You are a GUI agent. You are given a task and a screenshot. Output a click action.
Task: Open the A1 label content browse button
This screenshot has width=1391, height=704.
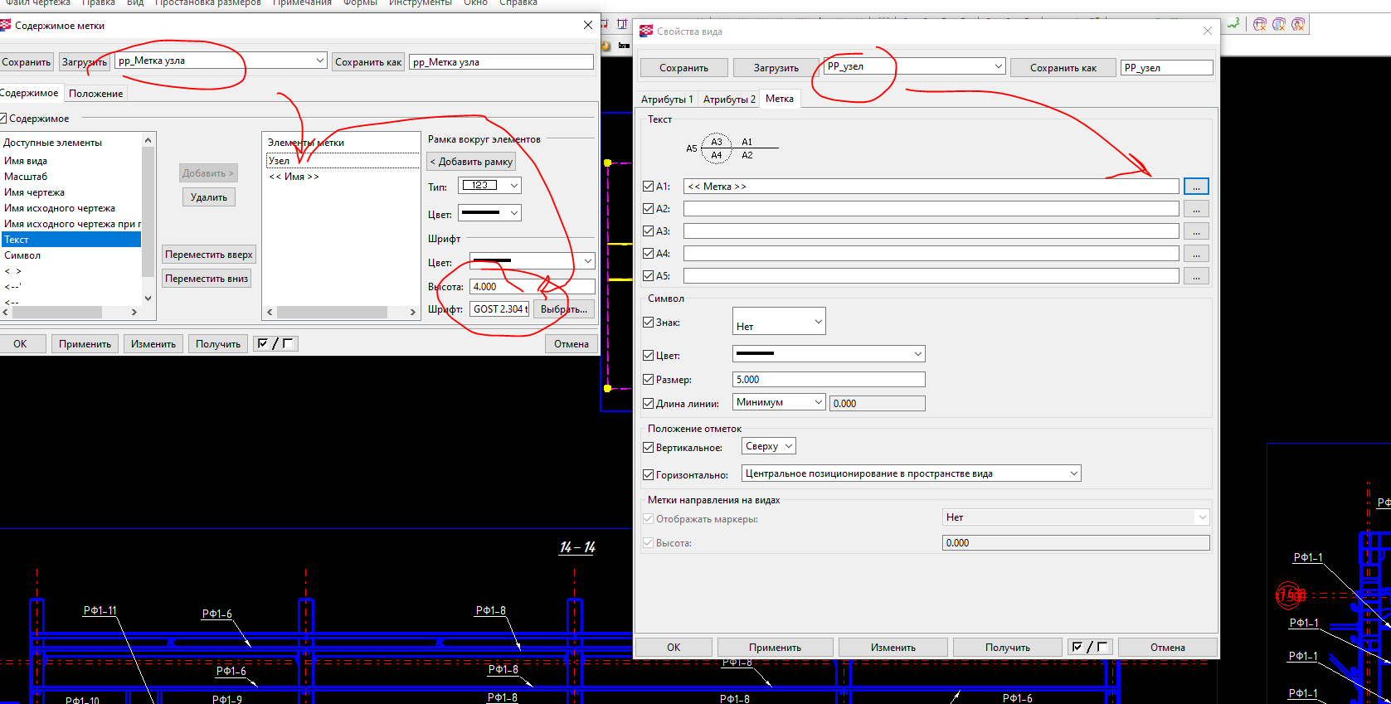[1196, 187]
